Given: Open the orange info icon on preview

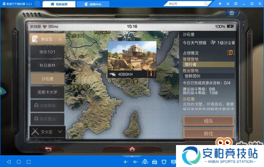Looking at the screenshot, I should (151, 74).
